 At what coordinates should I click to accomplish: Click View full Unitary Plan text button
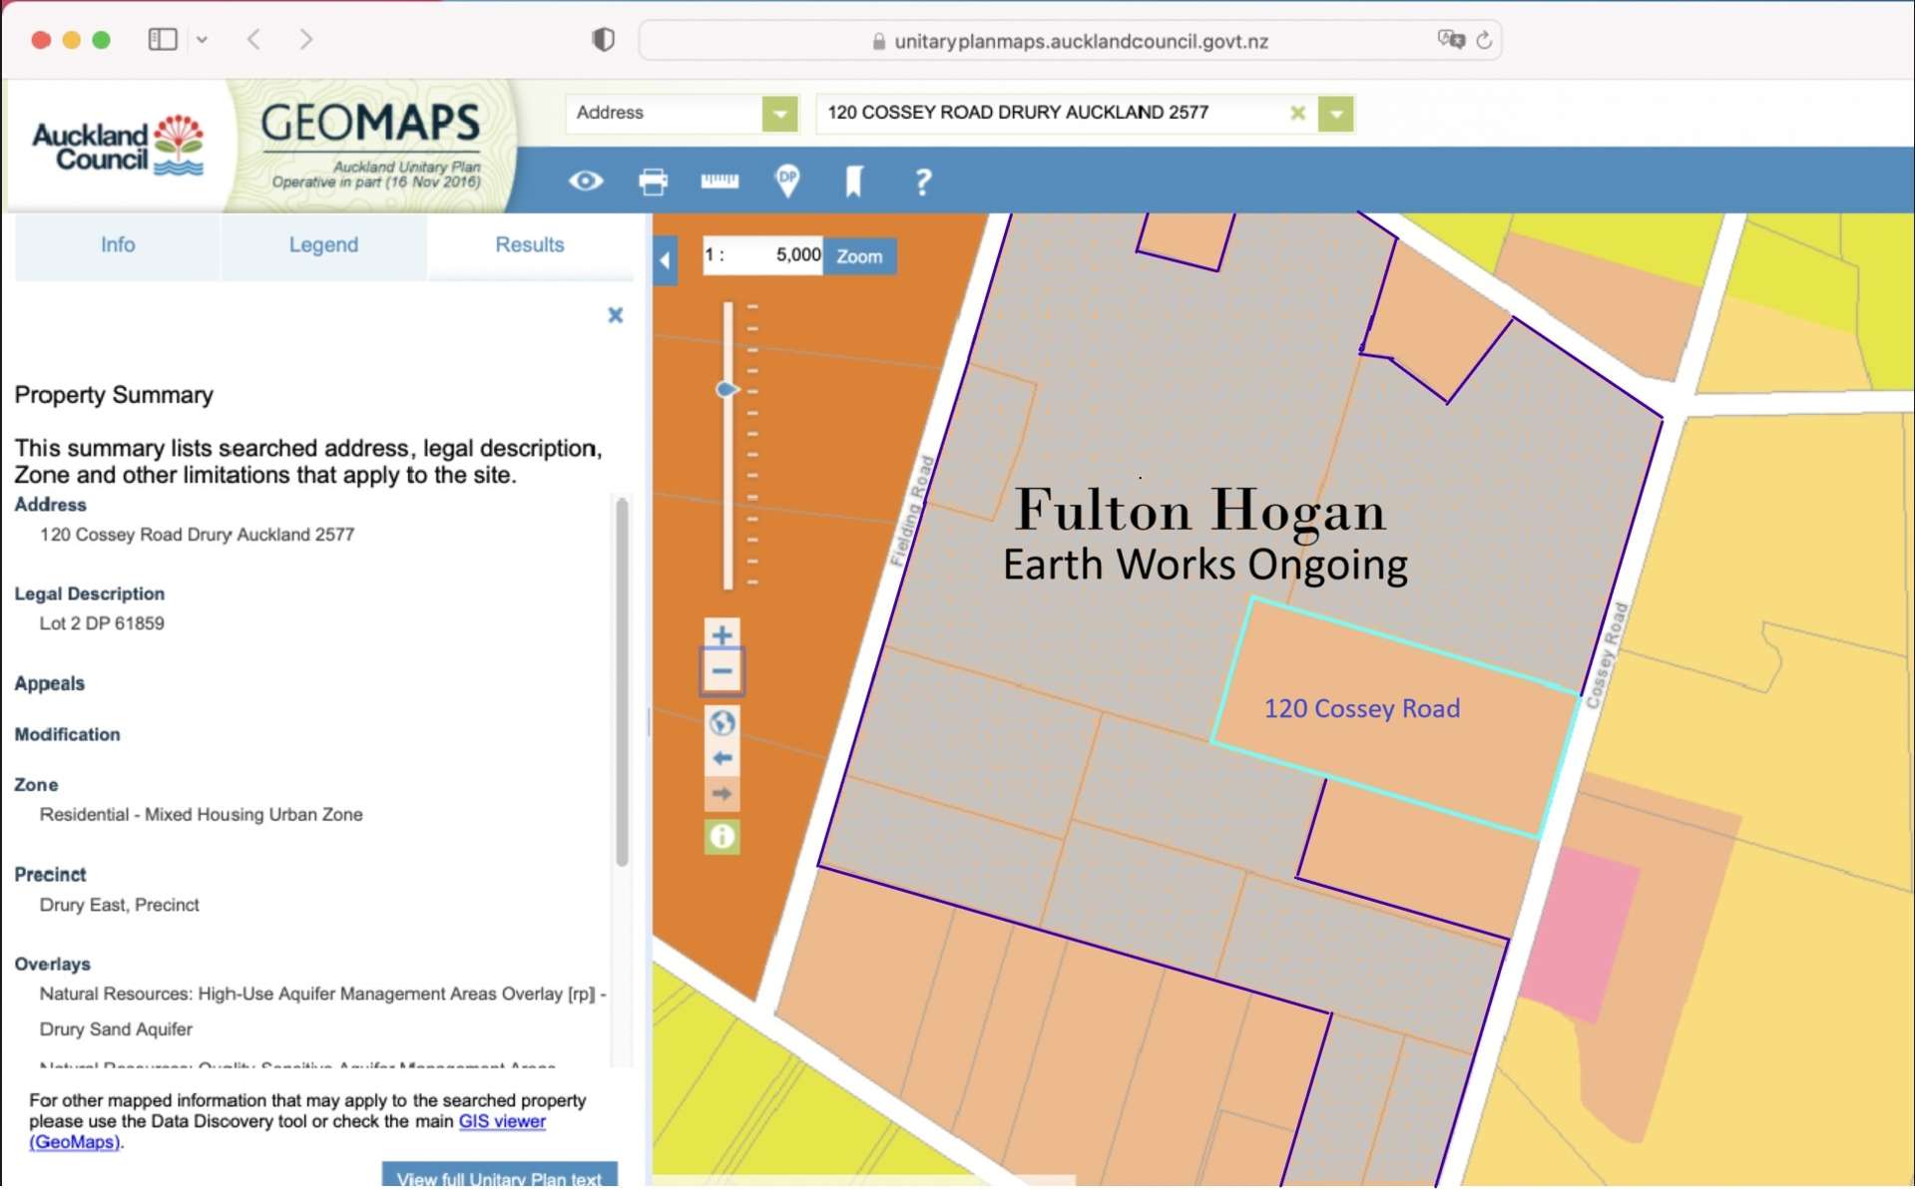coord(499,1176)
